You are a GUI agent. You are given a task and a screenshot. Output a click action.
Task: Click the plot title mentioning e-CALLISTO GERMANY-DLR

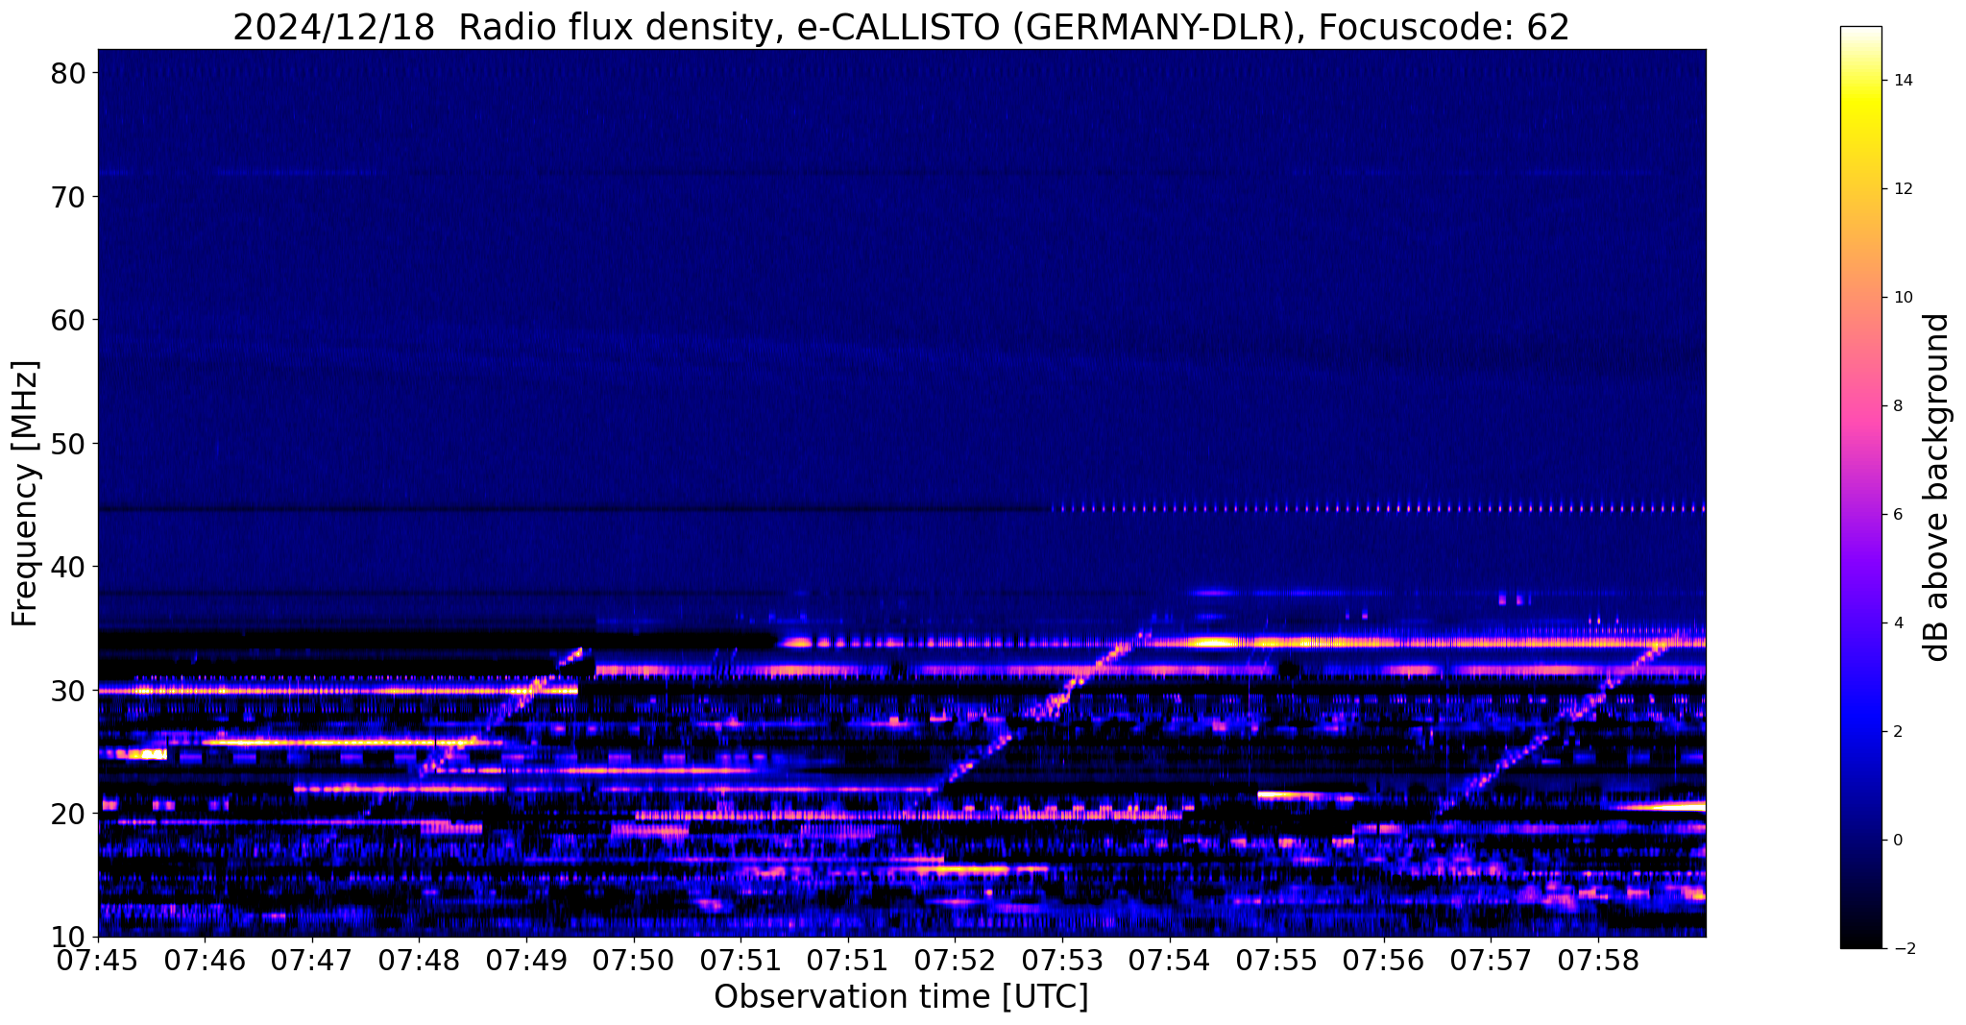pyautogui.click(x=901, y=27)
